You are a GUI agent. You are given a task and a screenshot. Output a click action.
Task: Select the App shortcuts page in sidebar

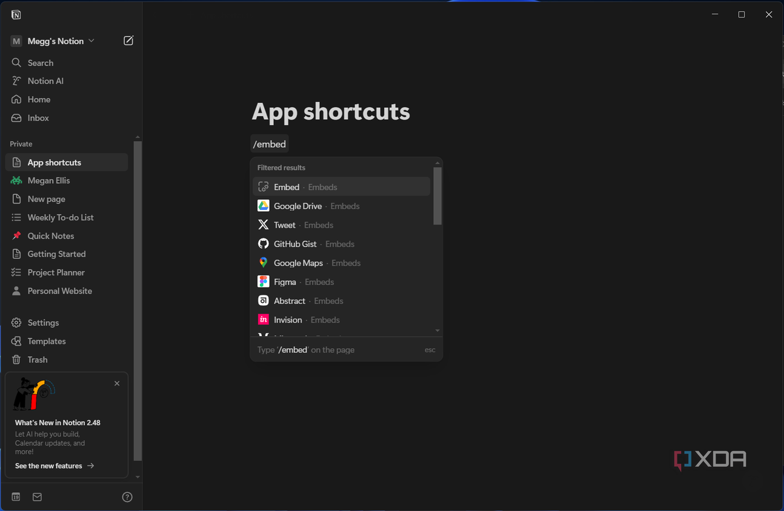click(67, 162)
